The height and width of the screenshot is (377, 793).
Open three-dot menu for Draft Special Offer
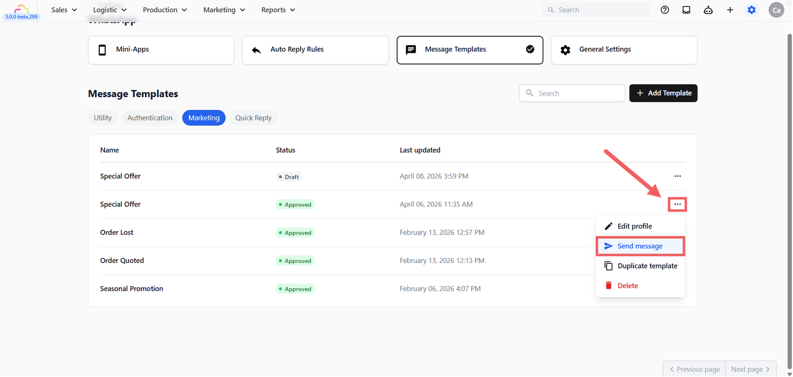(678, 176)
